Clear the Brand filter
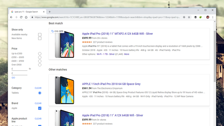Viewport: 224px width, 126px height. click(x=38, y=103)
